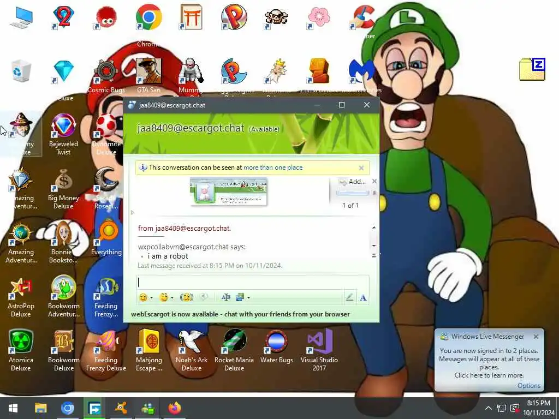Screen dimensions: 559x419
Task: Send a nudge with the shaking face icon
Action: tap(187, 297)
